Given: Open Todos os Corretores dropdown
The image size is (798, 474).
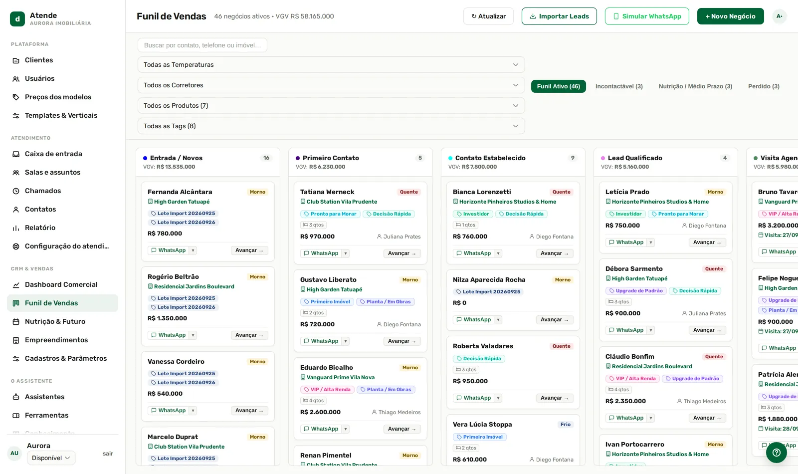Looking at the screenshot, I should tap(331, 85).
